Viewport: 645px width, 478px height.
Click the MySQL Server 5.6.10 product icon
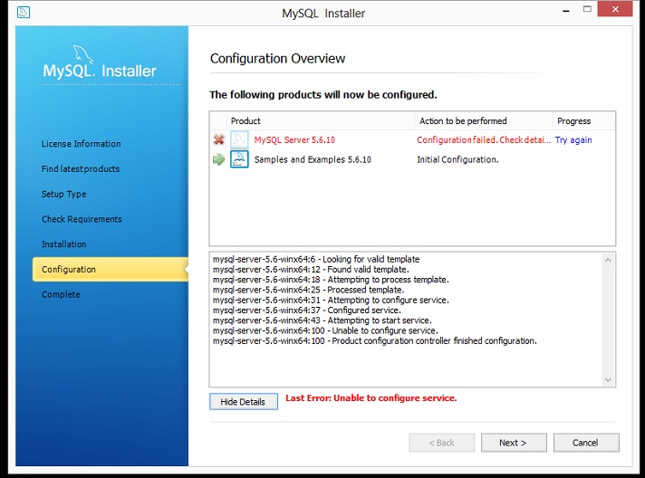(239, 139)
